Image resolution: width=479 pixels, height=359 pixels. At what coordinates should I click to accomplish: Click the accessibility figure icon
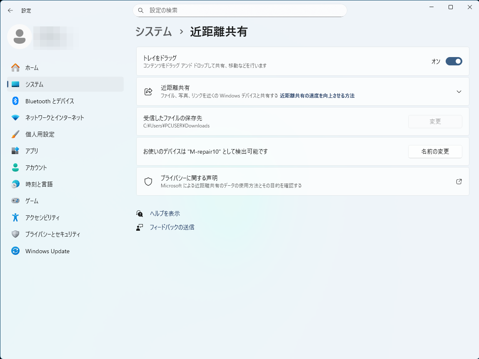[x=15, y=217]
